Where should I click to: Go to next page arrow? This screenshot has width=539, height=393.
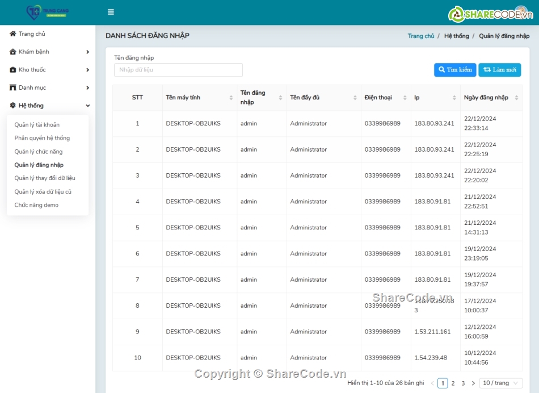[x=473, y=383]
